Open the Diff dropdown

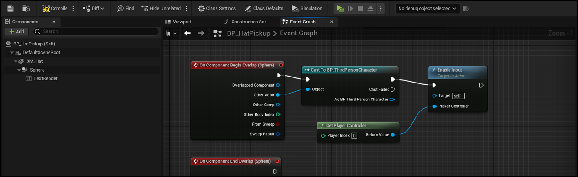94,8
